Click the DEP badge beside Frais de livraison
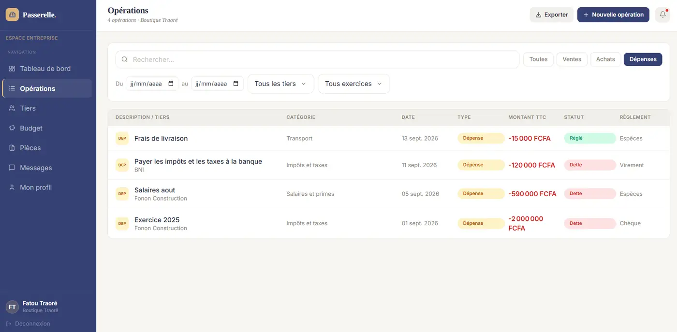This screenshot has width=677, height=332. coord(122,138)
